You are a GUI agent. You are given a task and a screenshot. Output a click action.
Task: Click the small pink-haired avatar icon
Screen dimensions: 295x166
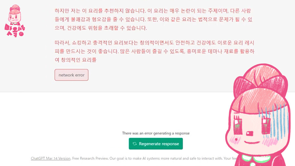click(15, 15)
